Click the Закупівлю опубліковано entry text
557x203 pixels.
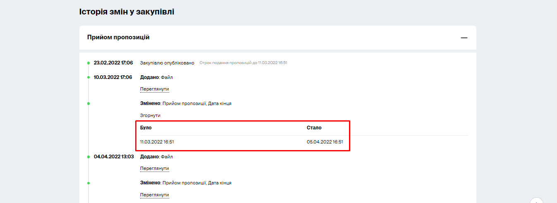[167, 63]
